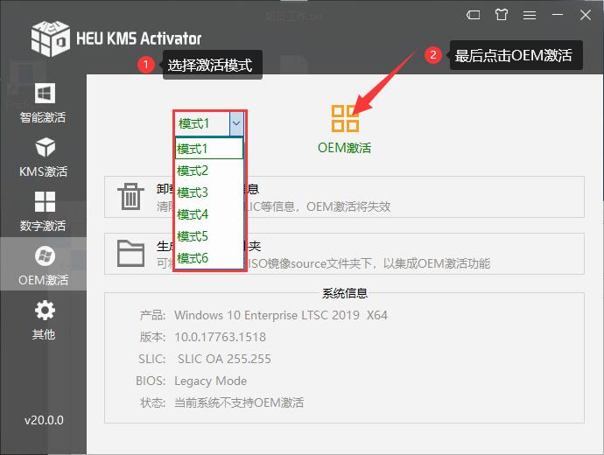Choose 模式6 in the dropdown list
The height and width of the screenshot is (455, 604).
pyautogui.click(x=209, y=258)
